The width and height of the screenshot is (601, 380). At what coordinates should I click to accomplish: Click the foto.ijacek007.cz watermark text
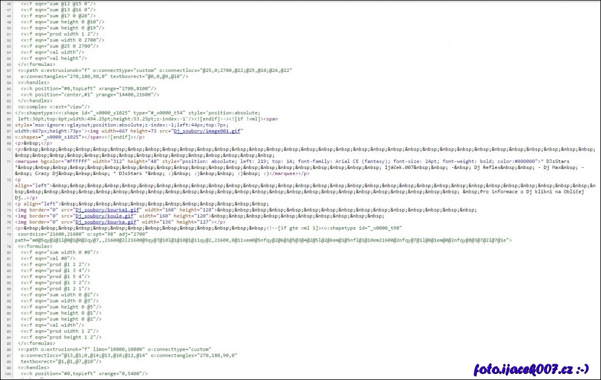coord(531,369)
